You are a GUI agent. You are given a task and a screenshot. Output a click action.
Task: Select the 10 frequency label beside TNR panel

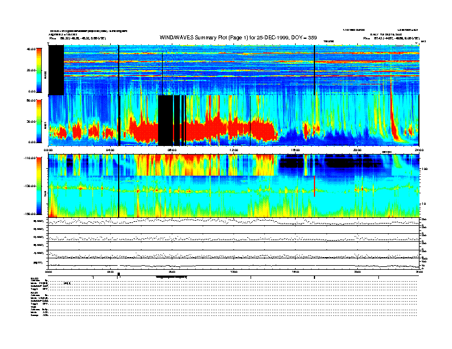[424, 204]
